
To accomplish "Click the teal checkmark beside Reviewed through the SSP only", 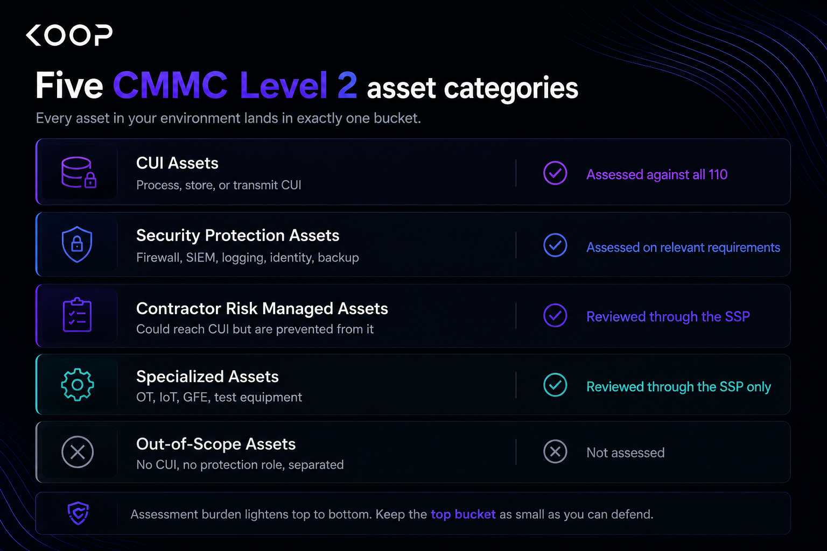I will click(555, 385).
